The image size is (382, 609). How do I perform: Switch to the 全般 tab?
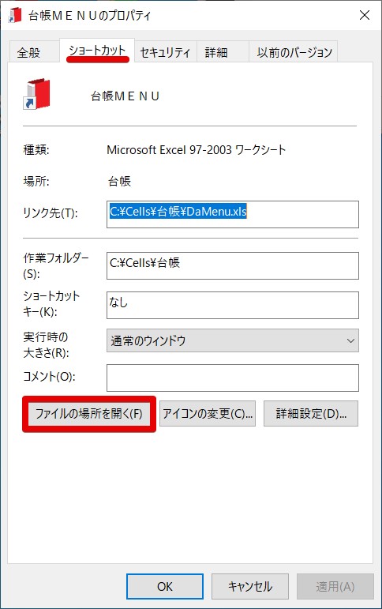point(28,52)
